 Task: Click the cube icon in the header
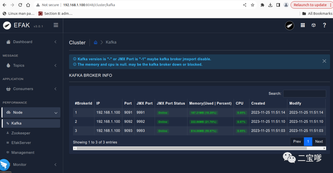point(314,25)
